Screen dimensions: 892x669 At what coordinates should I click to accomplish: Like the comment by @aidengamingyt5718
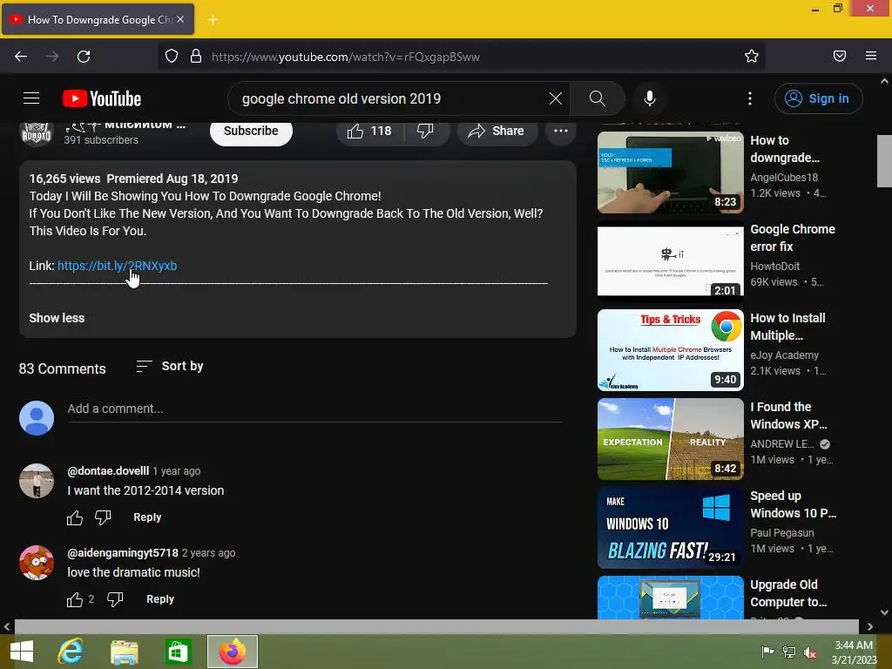coord(75,599)
